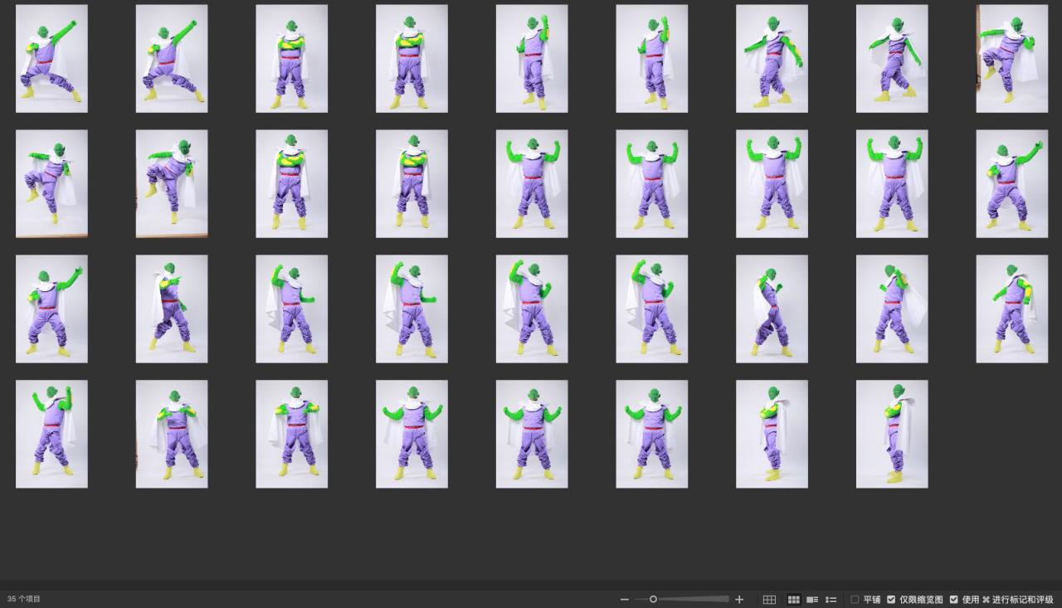This screenshot has width=1062, height=608.
Task: Select the fourth thumbnail in the bottom row
Action: 412,434
